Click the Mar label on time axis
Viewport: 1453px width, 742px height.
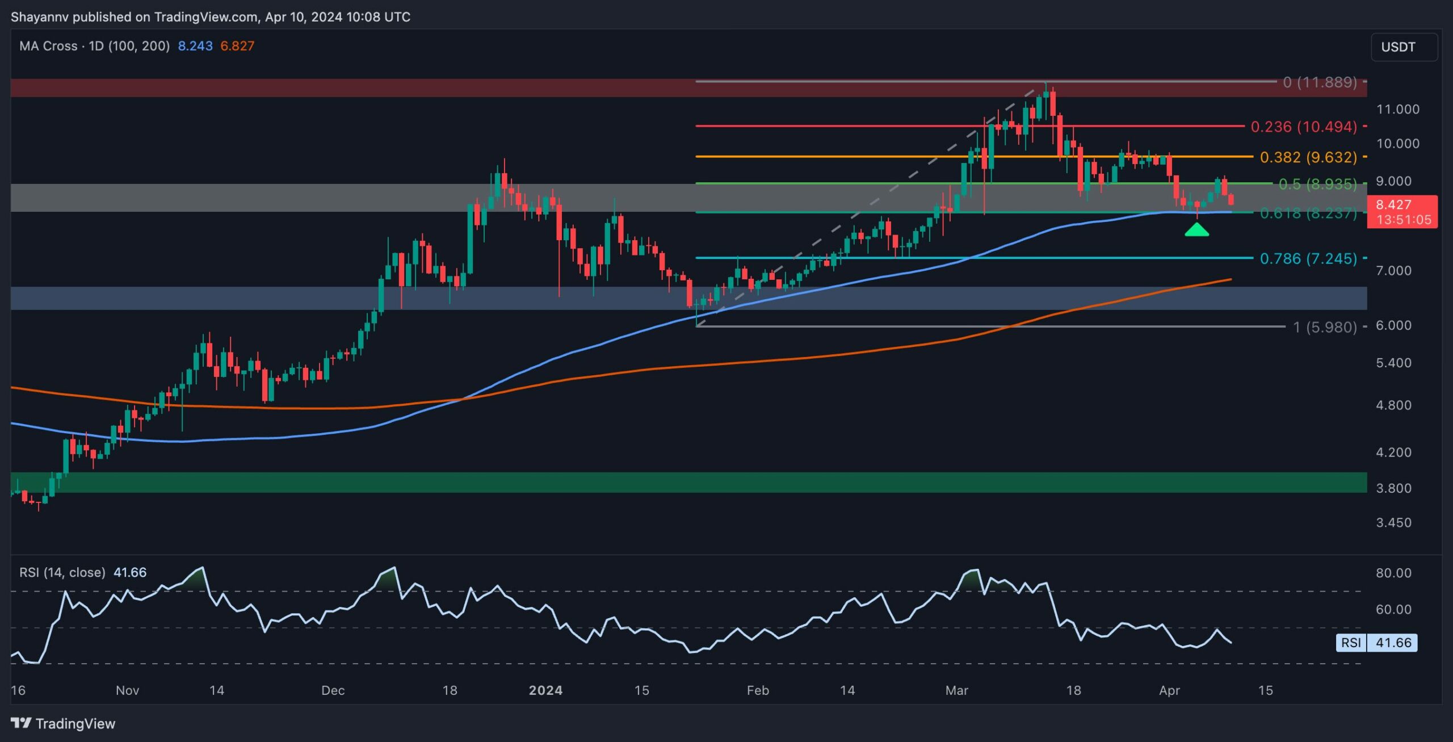tap(956, 690)
